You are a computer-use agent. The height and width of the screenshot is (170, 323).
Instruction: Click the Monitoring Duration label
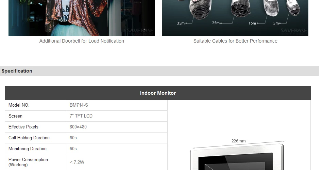click(28, 149)
